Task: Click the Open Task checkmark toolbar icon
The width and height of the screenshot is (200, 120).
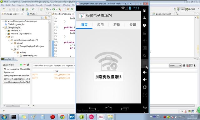Action: [x=33, y=9]
